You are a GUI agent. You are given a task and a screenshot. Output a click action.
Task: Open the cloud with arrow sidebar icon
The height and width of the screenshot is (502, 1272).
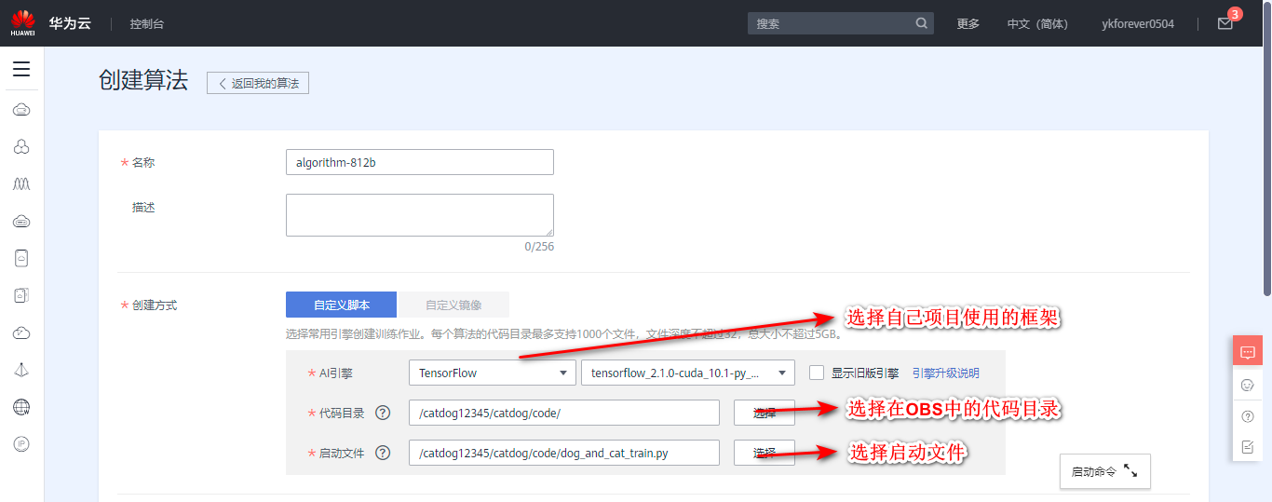coord(21,332)
